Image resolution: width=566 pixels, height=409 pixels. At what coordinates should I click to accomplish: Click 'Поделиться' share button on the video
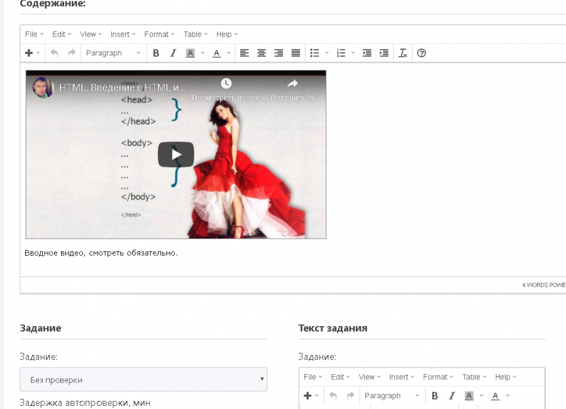click(292, 90)
